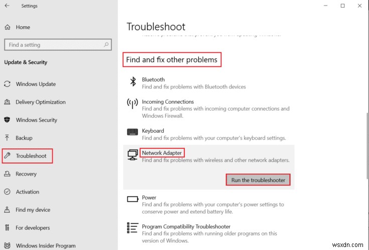
Task: Click the Recovery icon
Action: [x=7, y=174]
